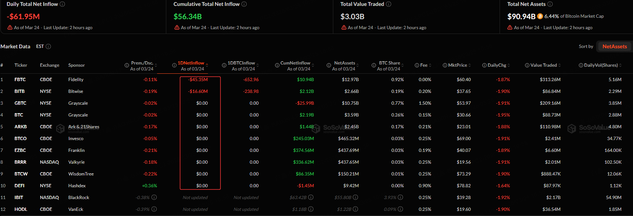Click warning triangle under Daily Total Net Inflow
This screenshot has width=633, height=216.
tap(10, 28)
